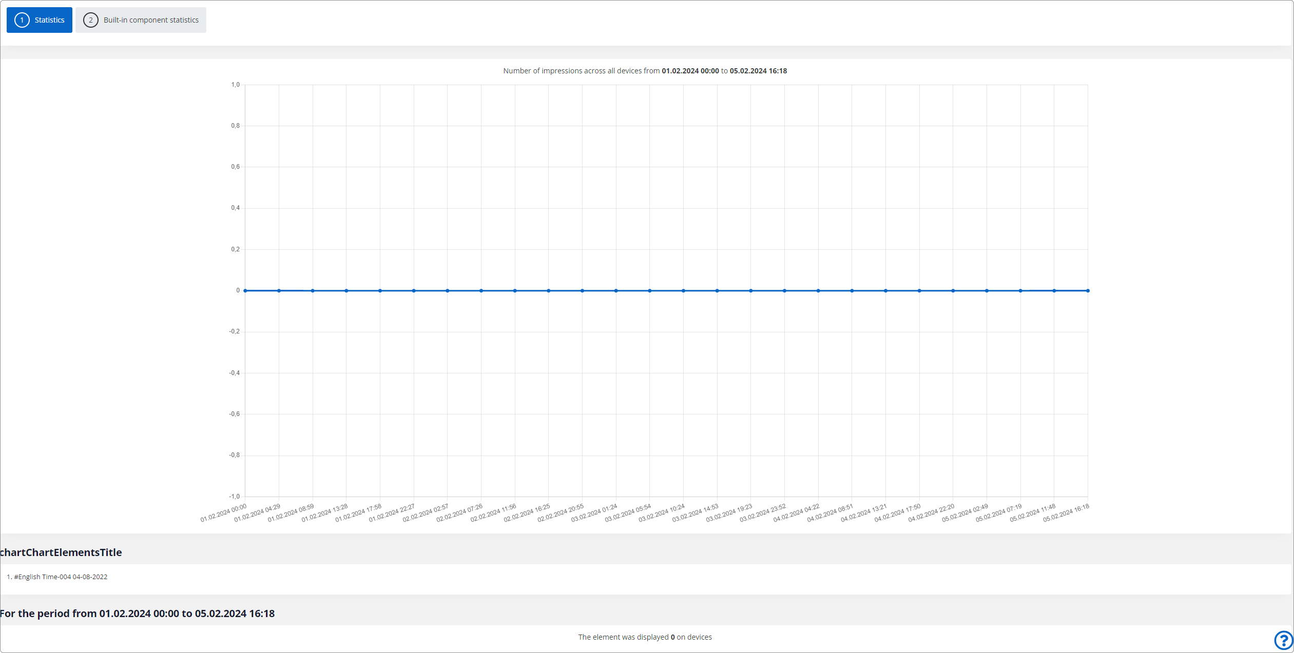Open the help icon in bottom right corner

tap(1285, 640)
